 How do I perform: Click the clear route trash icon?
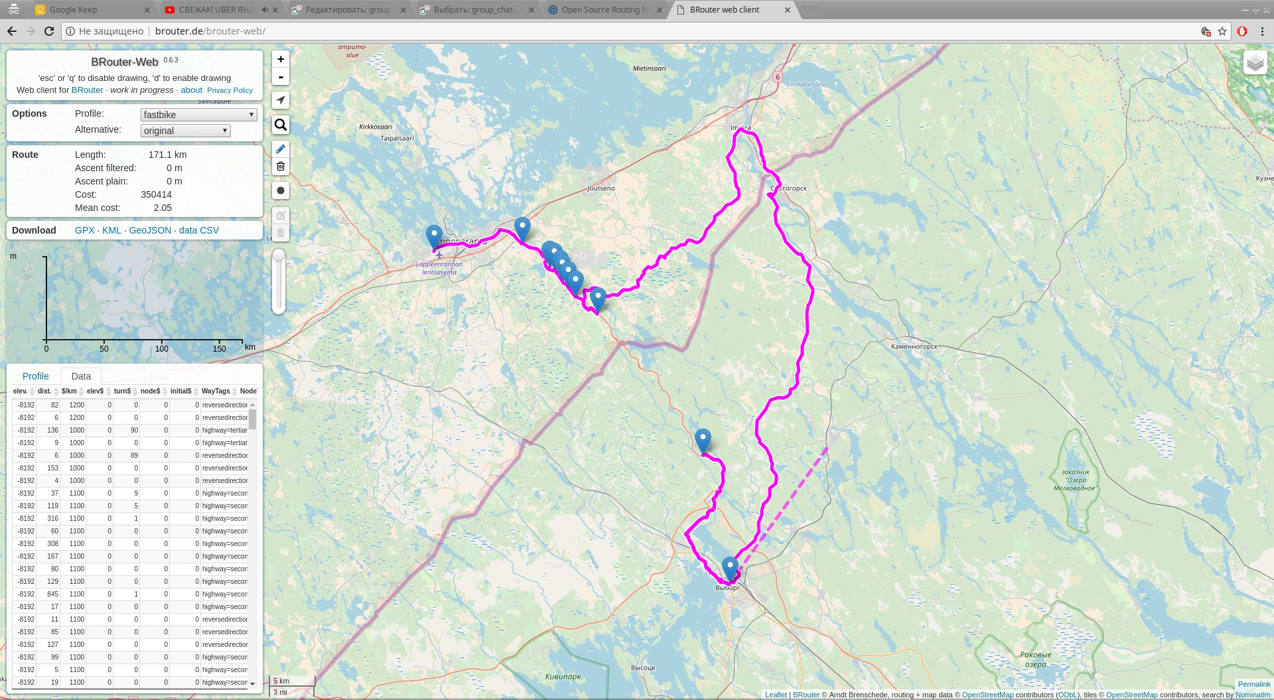click(x=281, y=167)
